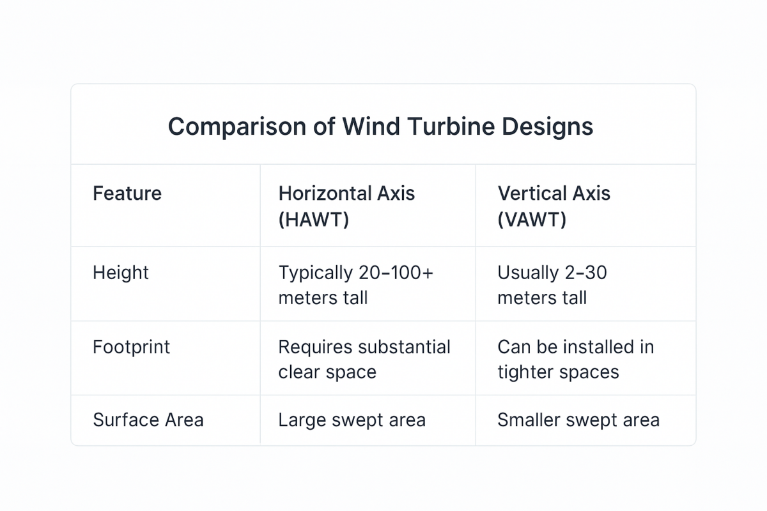Click the 'Typically 20–100+ meters tall' cell
767x511 pixels.
[x=355, y=285]
